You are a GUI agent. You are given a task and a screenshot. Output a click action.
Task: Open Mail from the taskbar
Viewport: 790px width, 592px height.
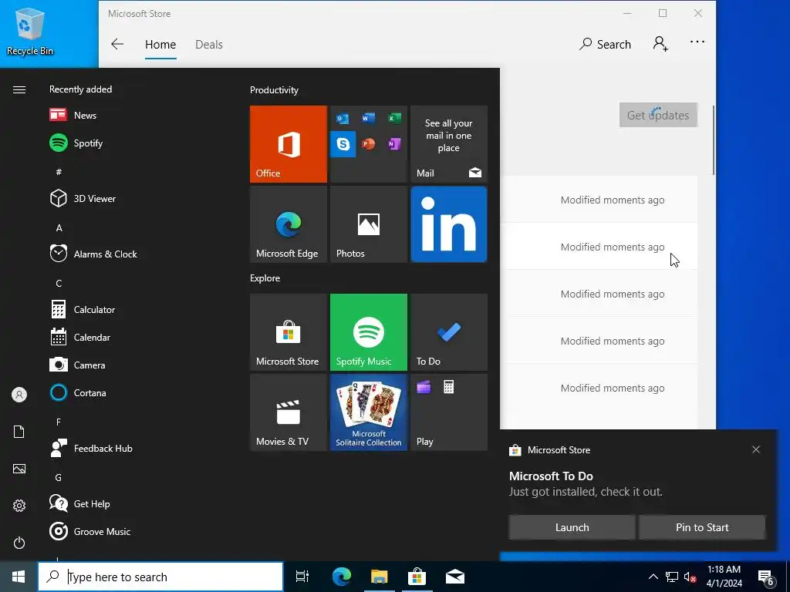[x=455, y=577]
